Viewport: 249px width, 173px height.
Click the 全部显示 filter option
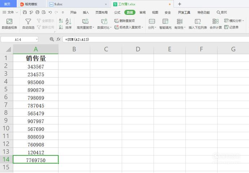click(x=45, y=21)
